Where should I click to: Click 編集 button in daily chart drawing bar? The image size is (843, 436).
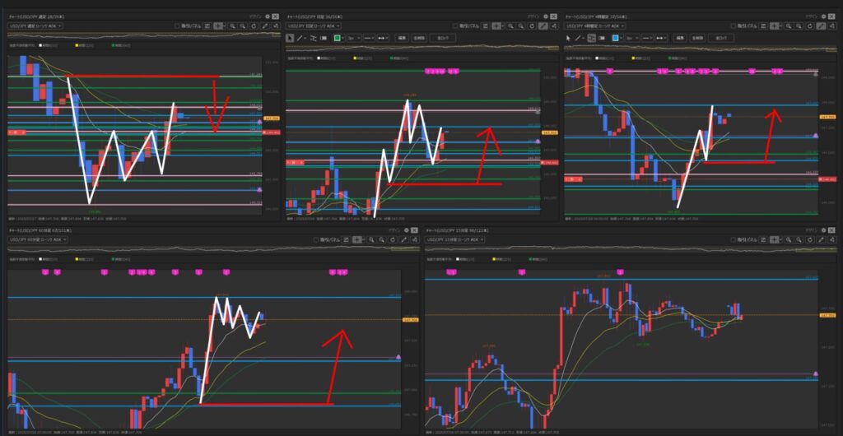402,38
